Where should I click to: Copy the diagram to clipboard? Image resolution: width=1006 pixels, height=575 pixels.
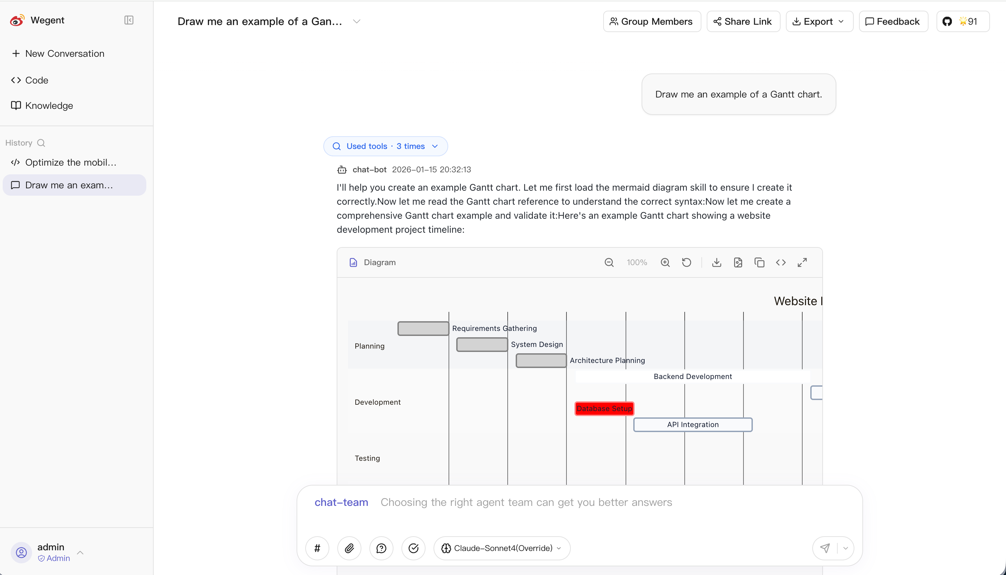click(x=759, y=262)
